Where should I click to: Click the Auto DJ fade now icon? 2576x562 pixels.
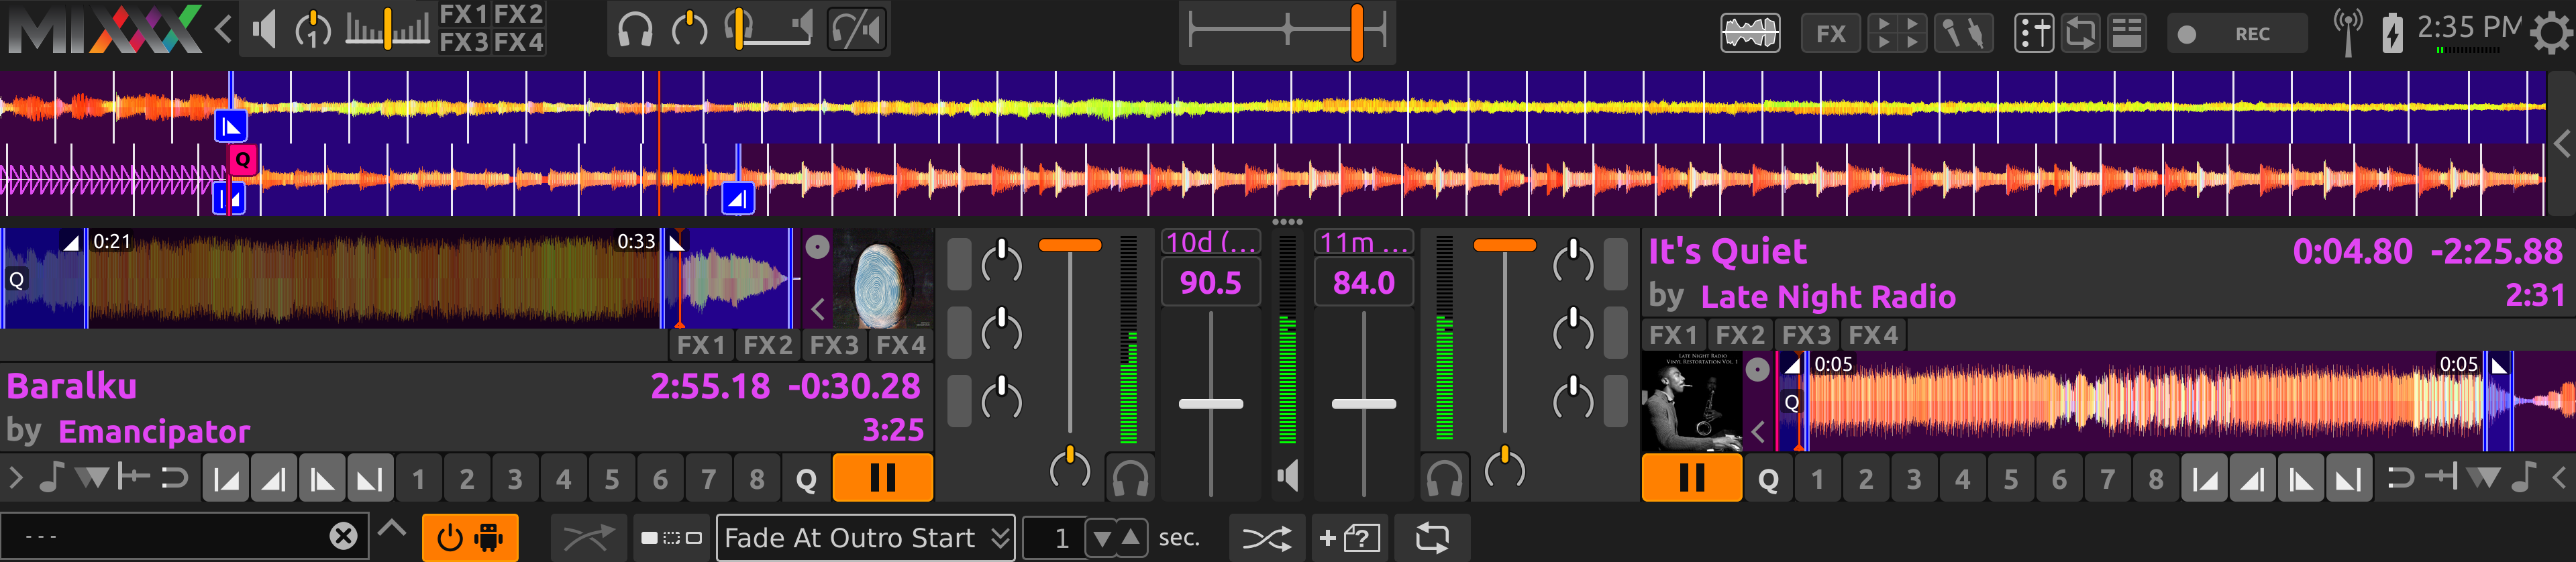(x=588, y=539)
